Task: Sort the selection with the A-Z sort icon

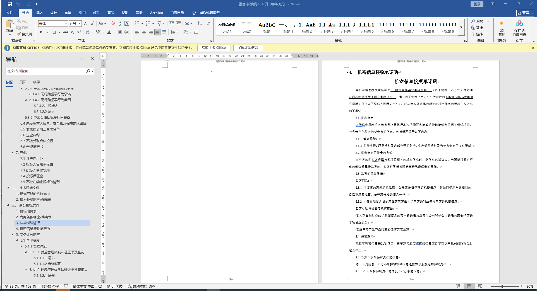Action: pos(200,23)
